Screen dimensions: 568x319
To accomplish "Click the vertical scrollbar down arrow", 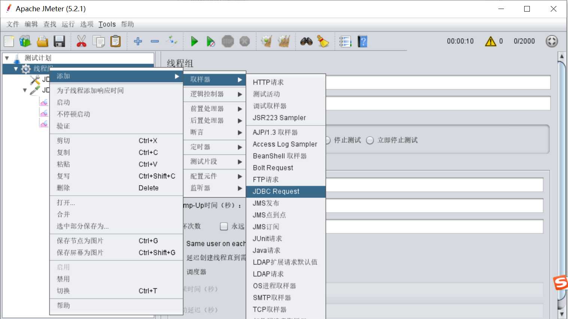I will pos(562,314).
